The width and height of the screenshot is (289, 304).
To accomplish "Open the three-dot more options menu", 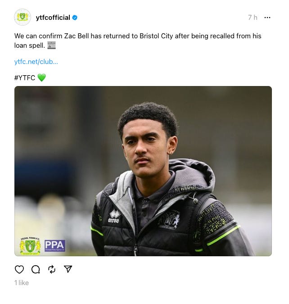I will click(x=267, y=18).
